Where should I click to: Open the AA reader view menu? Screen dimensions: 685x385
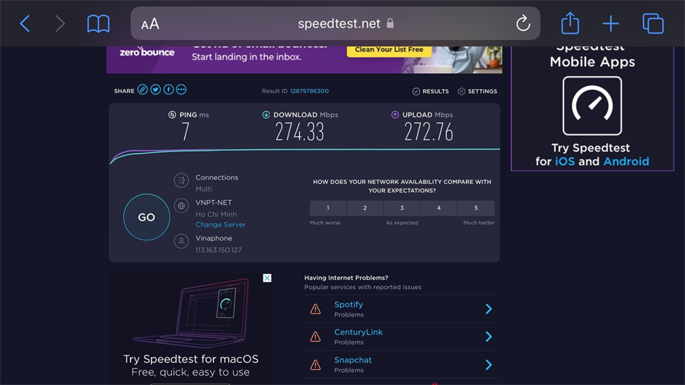tap(150, 24)
